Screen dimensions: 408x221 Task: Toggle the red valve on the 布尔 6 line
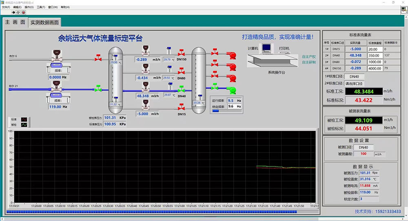click(x=98, y=58)
